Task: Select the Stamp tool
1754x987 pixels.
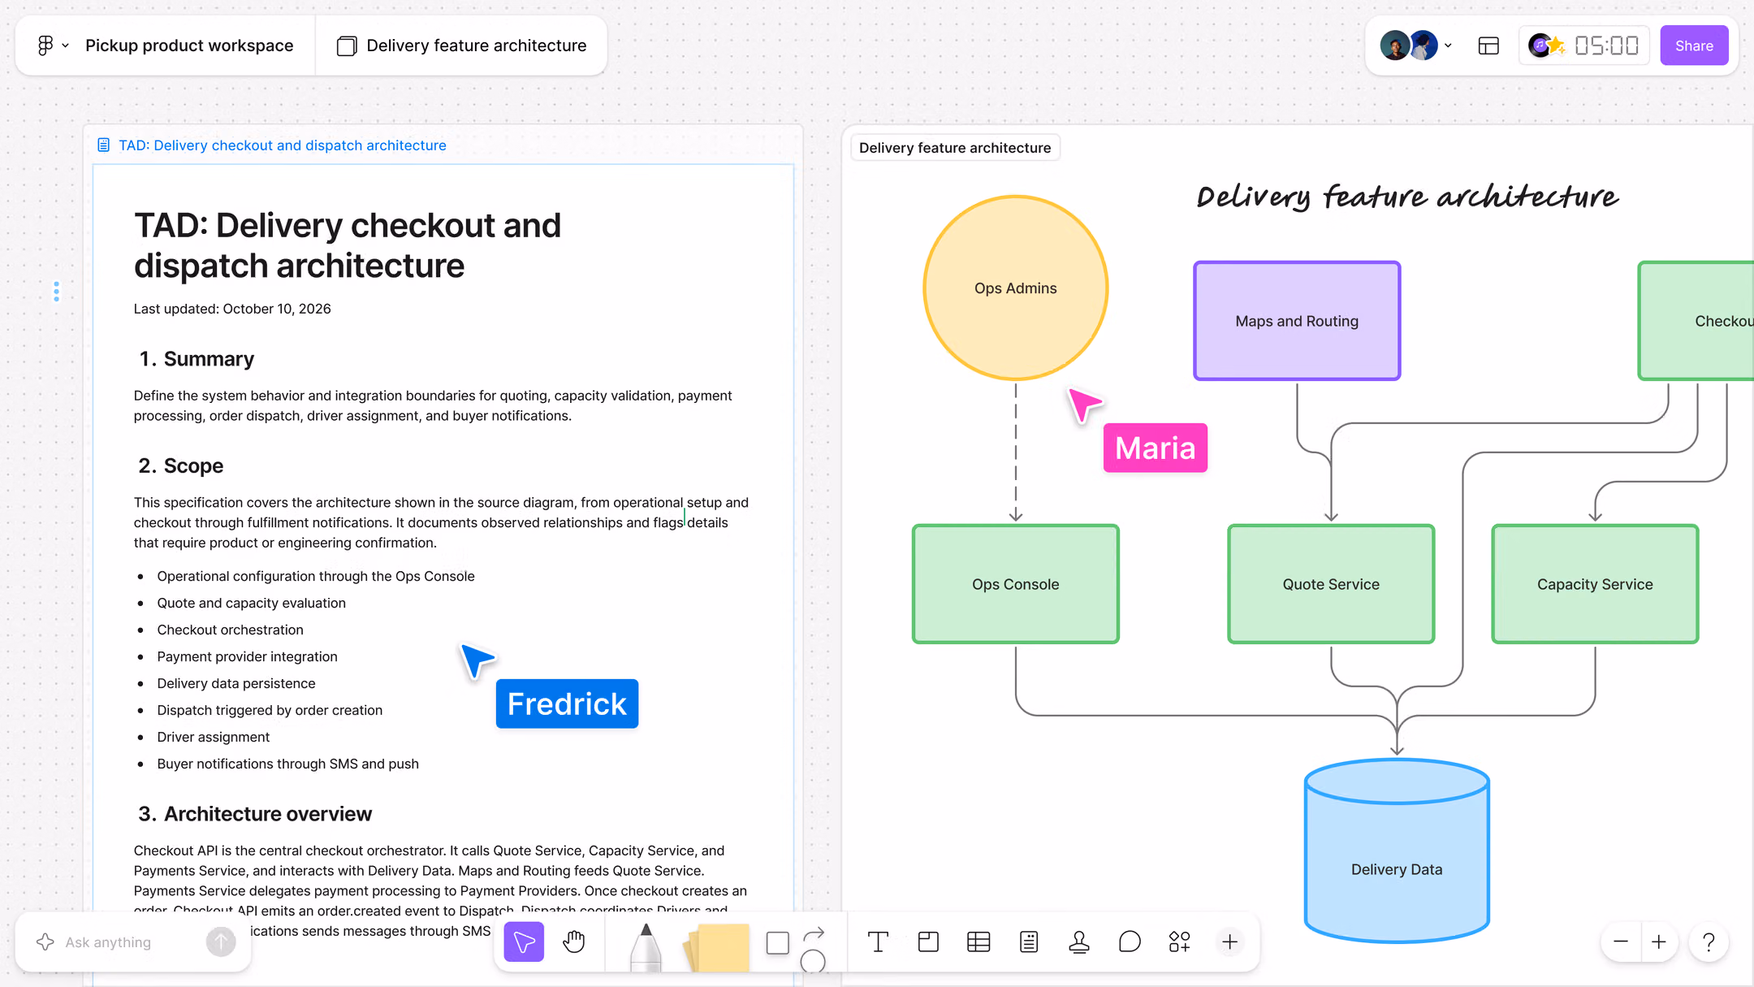Action: (1079, 942)
